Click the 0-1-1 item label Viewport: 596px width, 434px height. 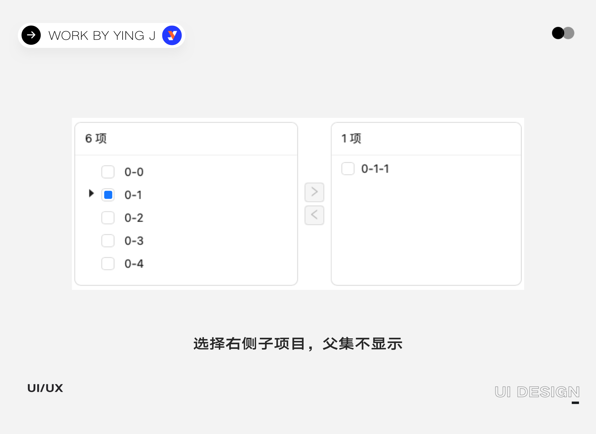coord(375,169)
